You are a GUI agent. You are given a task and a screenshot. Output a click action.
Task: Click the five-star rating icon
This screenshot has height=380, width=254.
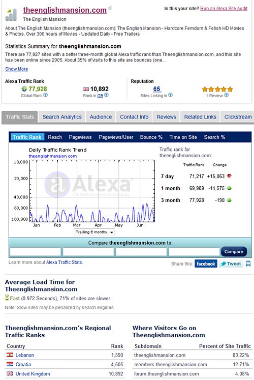[x=217, y=89]
